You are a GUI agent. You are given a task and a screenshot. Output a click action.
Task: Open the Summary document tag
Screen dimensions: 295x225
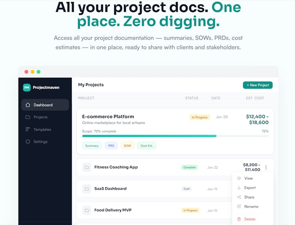pyautogui.click(x=92, y=146)
